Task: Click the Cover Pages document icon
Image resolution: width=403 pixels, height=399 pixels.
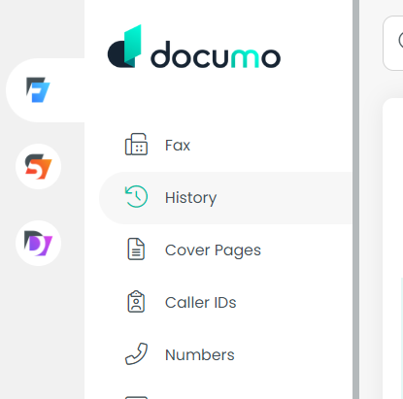Action: pos(136,249)
